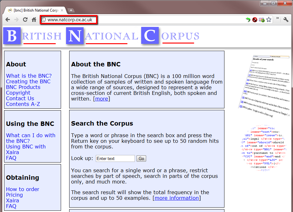Open the 'Contact Us' link
The image size is (293, 212).
coord(20,98)
